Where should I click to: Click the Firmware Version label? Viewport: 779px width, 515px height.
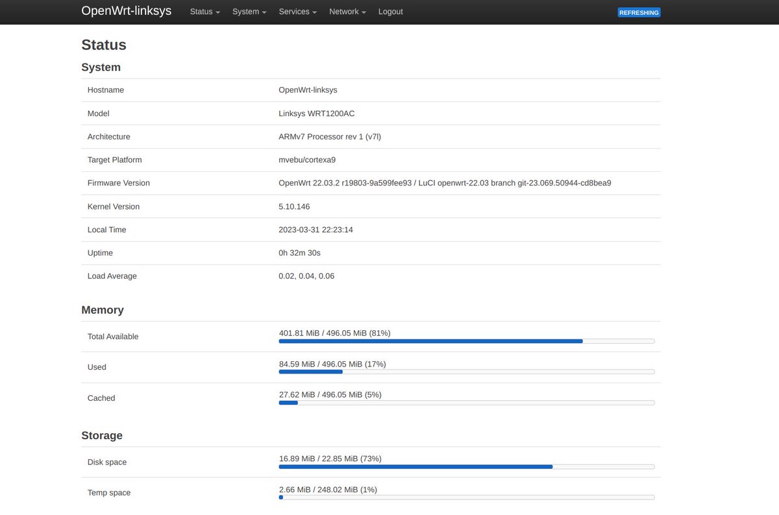click(x=119, y=183)
